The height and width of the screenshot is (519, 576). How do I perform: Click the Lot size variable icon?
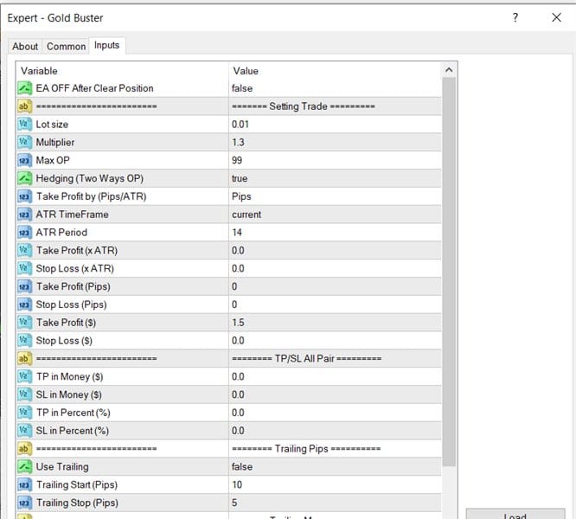click(24, 125)
